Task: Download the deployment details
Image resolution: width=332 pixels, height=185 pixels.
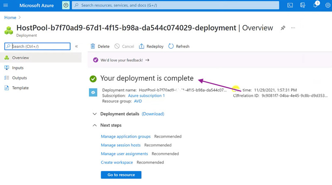Action: (153, 114)
